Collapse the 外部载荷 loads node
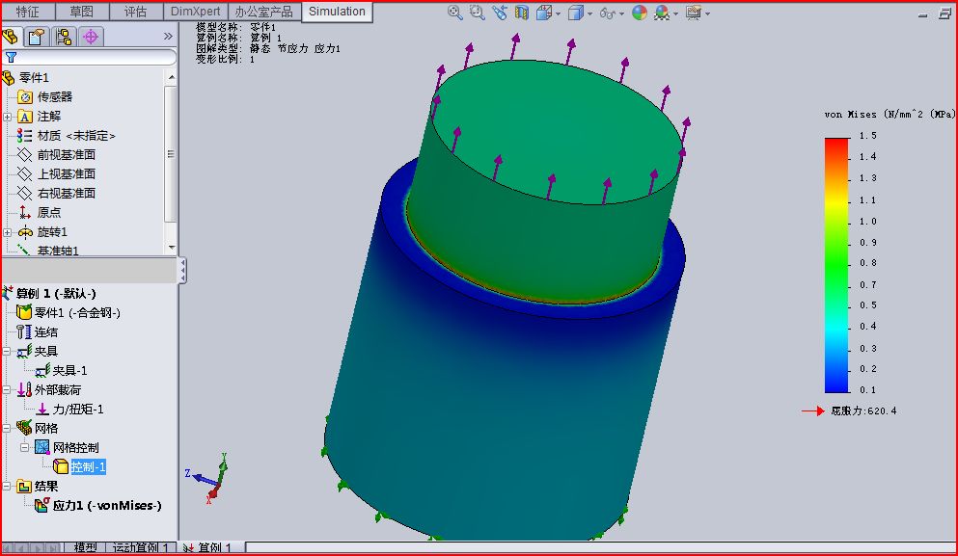 click(x=6, y=390)
